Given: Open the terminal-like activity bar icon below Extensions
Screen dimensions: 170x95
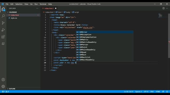Looking at the screenshot, I should [3, 44].
